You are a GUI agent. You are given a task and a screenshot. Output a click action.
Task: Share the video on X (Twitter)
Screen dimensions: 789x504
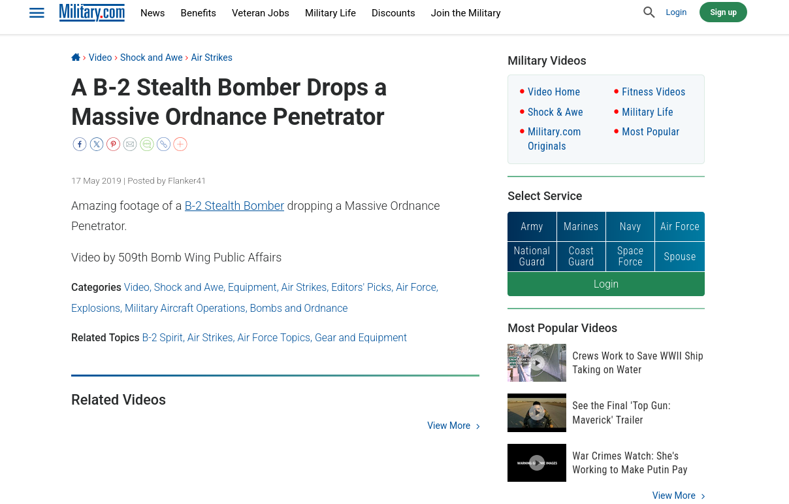pos(97,144)
